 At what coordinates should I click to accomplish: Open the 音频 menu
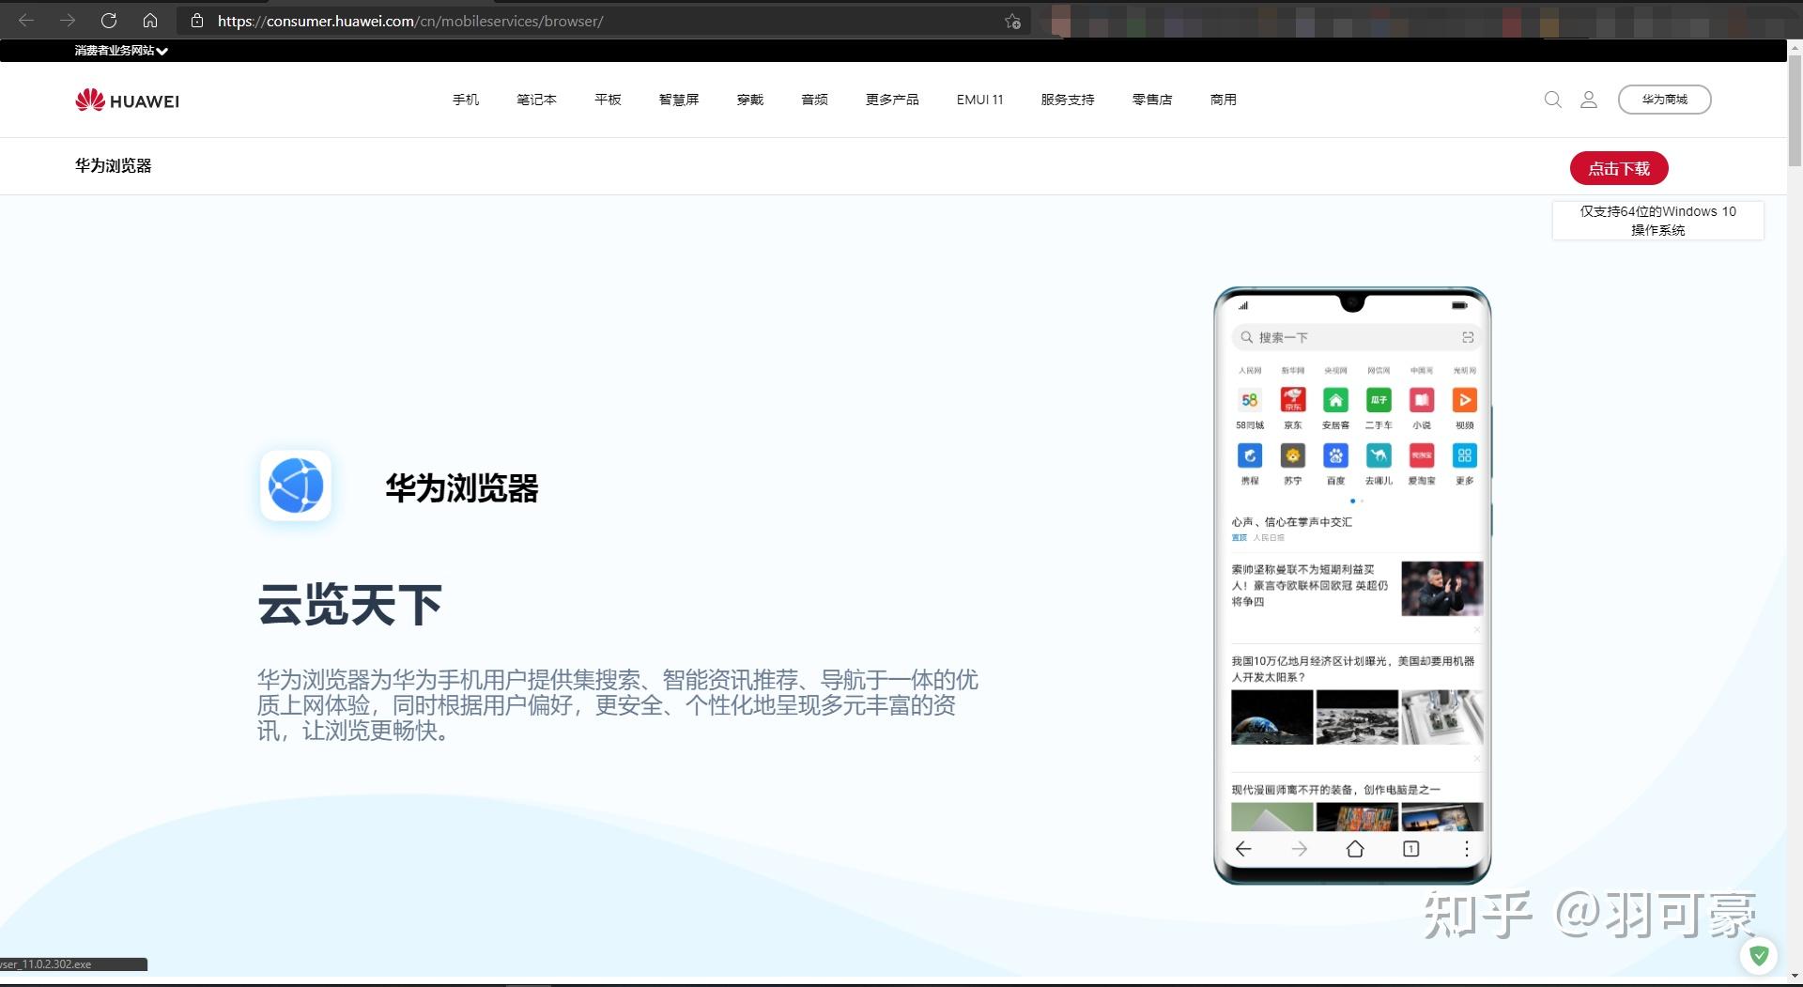(814, 100)
